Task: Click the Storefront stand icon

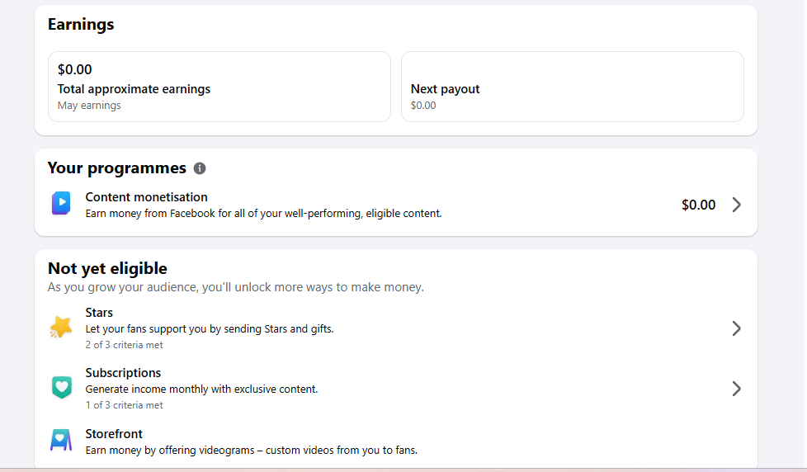Action: 61,440
